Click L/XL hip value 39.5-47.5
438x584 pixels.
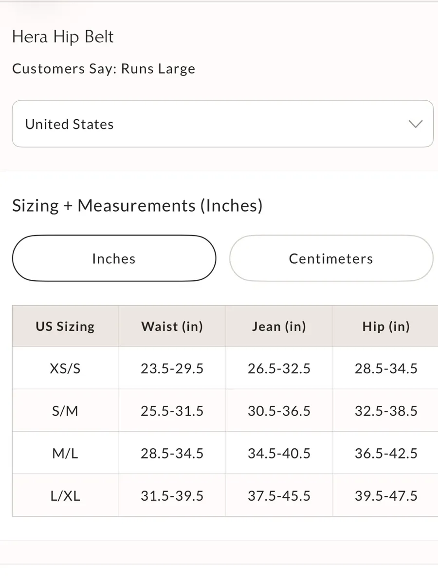click(386, 496)
